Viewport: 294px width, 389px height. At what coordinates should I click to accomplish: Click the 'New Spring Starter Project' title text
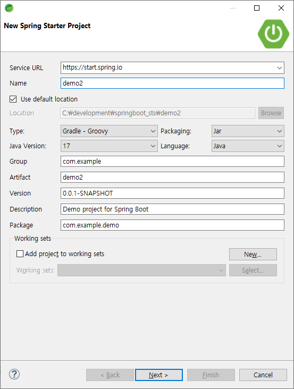coord(47,26)
